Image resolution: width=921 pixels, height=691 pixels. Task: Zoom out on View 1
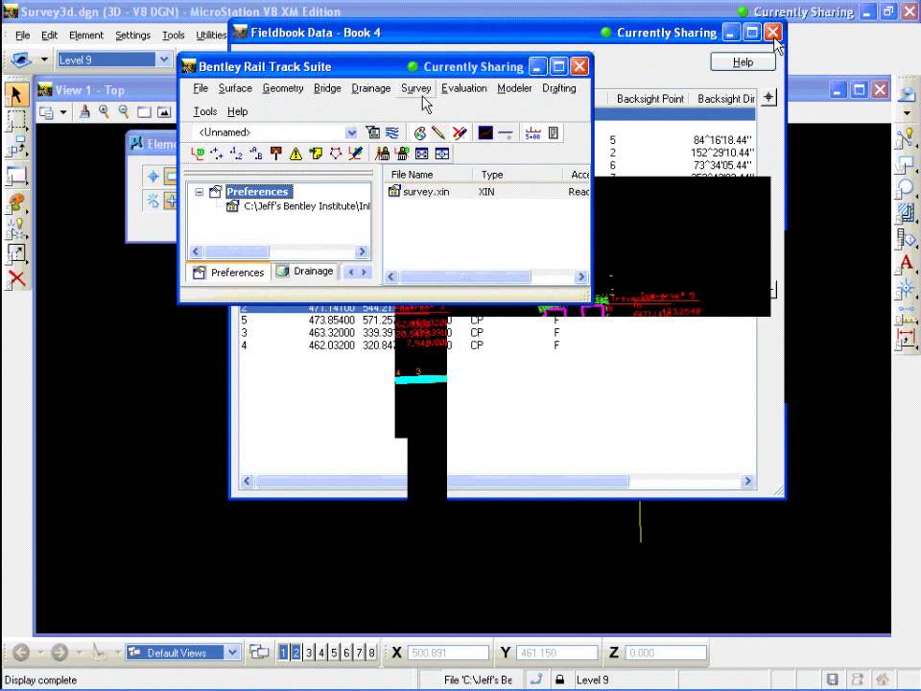pos(124,111)
